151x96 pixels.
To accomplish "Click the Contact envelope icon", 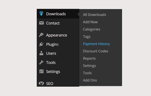I will (x=42, y=23).
